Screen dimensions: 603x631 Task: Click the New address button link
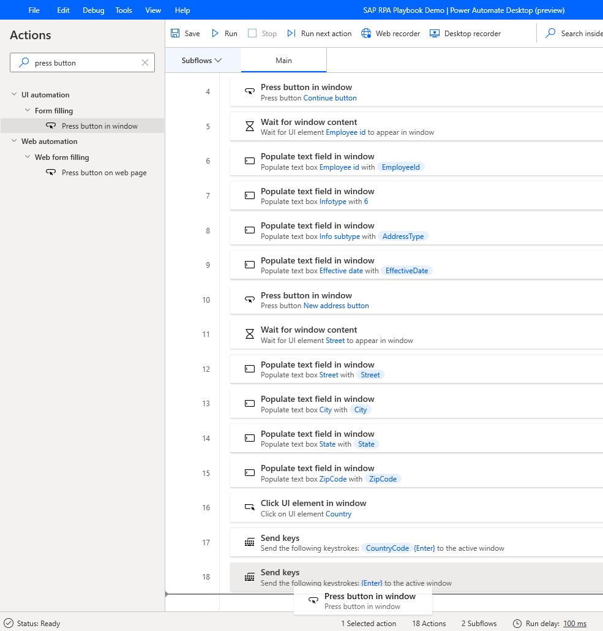336,306
